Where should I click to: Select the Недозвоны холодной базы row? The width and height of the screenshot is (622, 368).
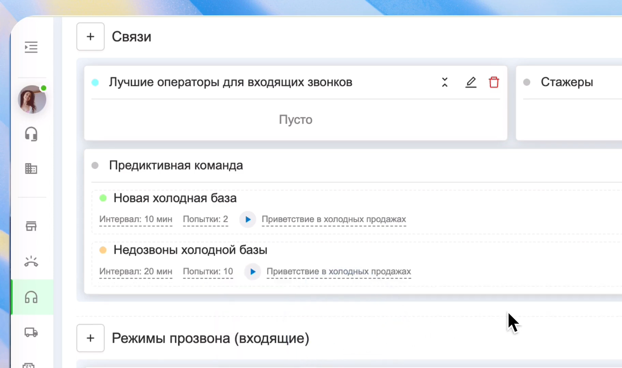tap(357, 264)
